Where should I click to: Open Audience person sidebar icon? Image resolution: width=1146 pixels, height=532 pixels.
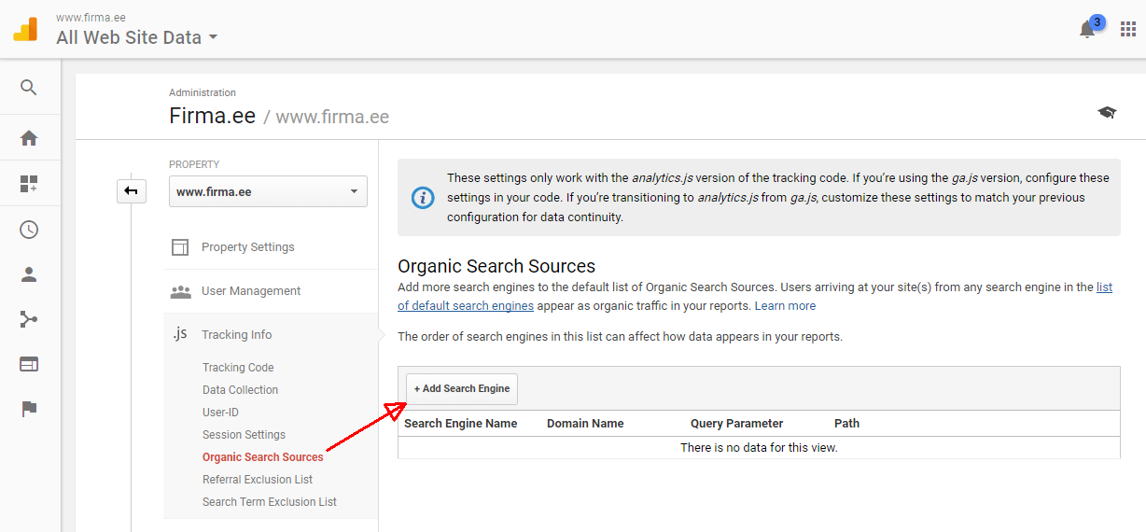tap(29, 275)
